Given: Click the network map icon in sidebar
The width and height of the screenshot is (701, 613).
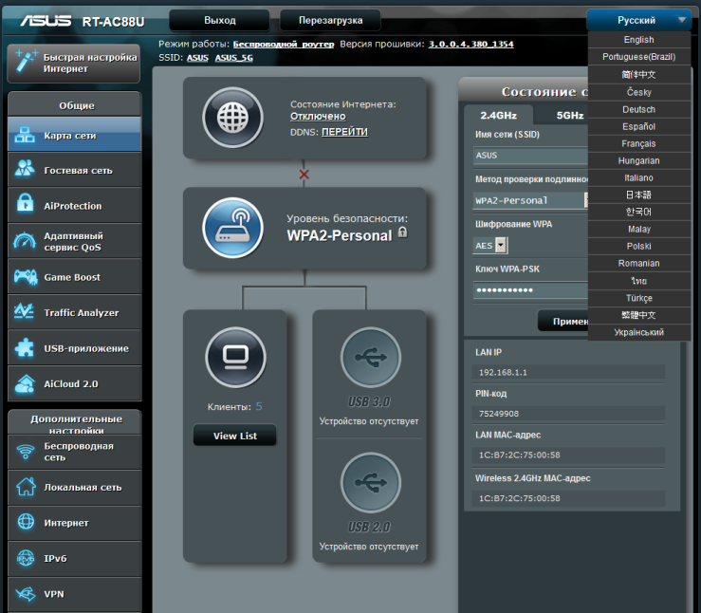Looking at the screenshot, I should click(25, 135).
